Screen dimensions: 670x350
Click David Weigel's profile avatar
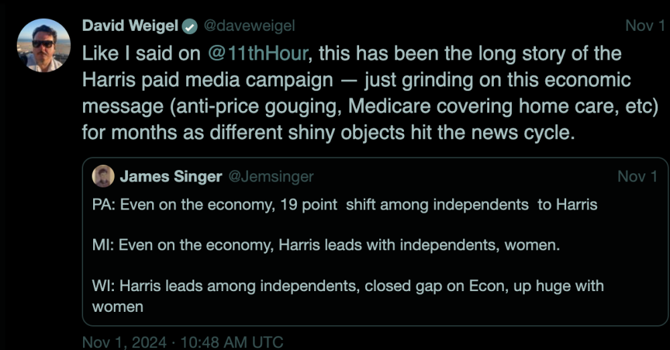tap(43, 45)
